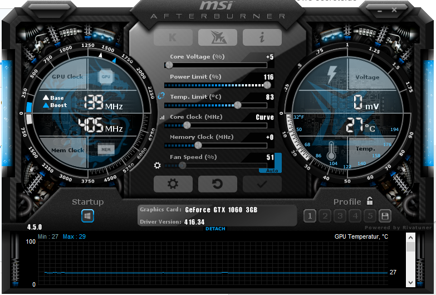436x295 pixels.
Task: Click the Memory Clock slider handle
Action: click(x=198, y=146)
